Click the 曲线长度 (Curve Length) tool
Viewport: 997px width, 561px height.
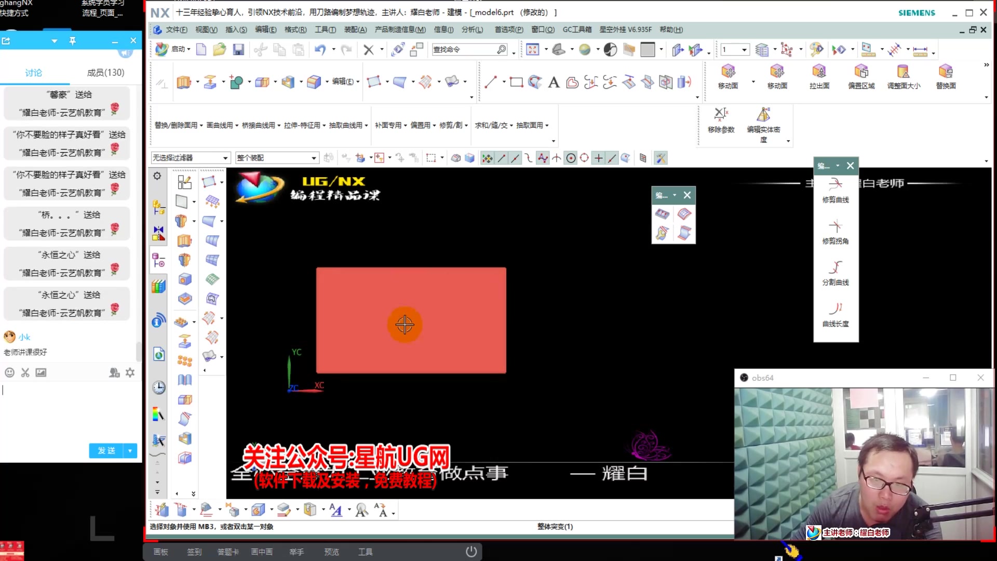click(835, 314)
